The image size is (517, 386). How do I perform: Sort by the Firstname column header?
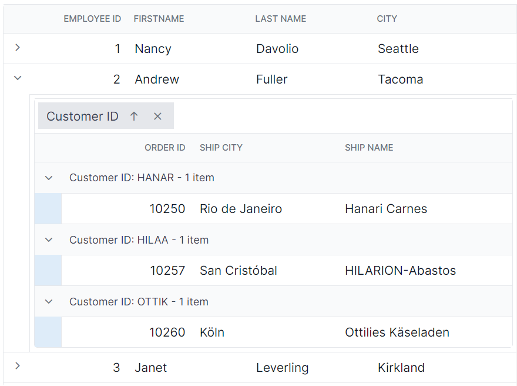159,19
